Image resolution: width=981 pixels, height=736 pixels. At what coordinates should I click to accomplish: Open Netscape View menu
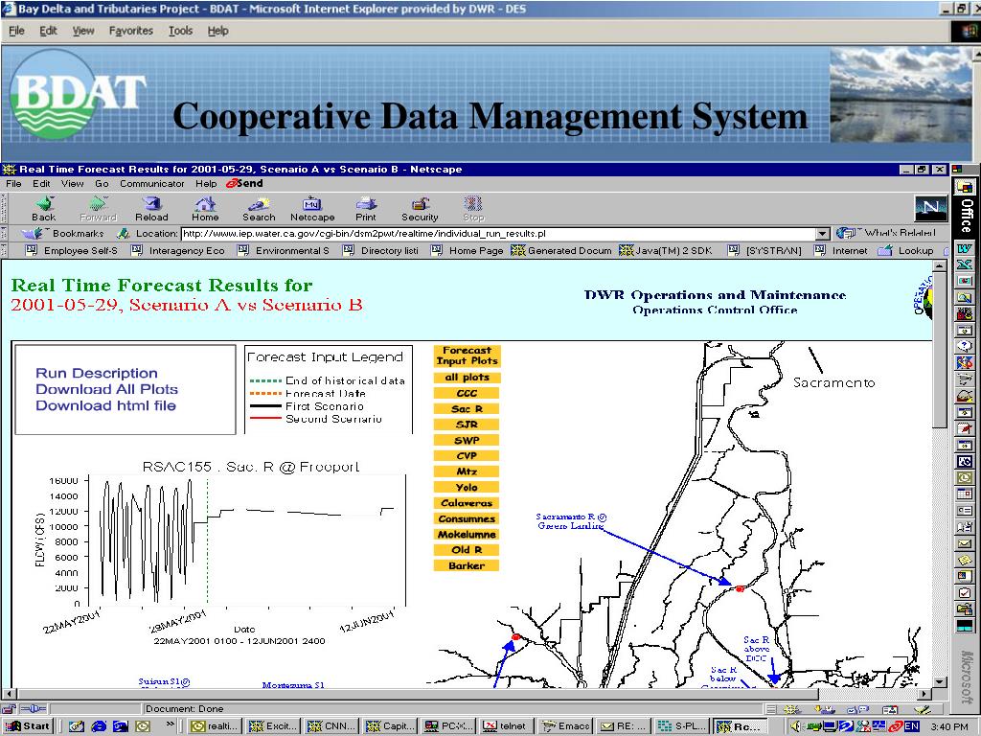click(72, 183)
